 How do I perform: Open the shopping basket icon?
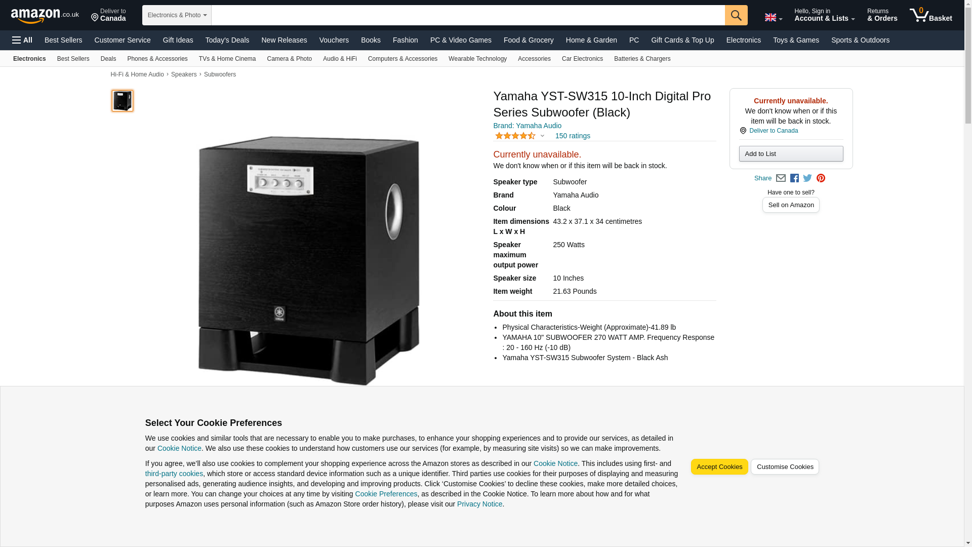930,15
